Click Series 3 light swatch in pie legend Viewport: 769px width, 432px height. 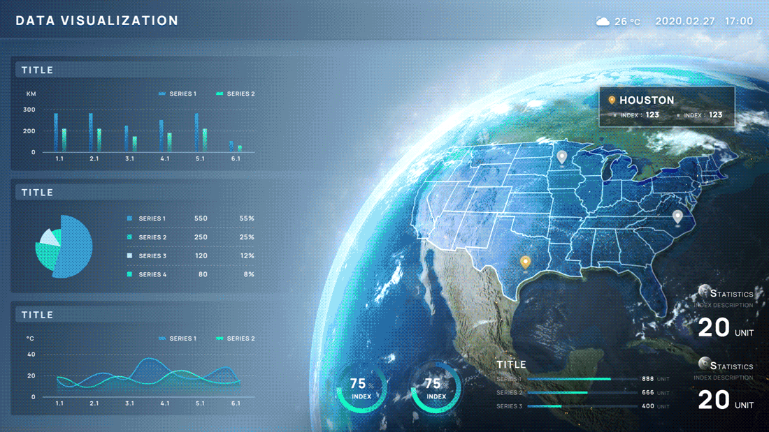click(x=129, y=255)
